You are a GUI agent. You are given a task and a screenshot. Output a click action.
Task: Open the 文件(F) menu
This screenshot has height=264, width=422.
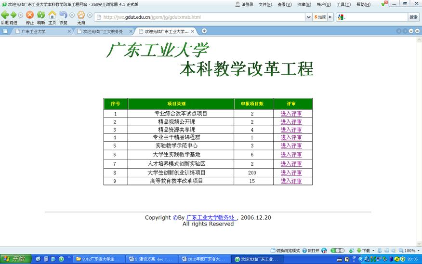[x=265, y=4]
